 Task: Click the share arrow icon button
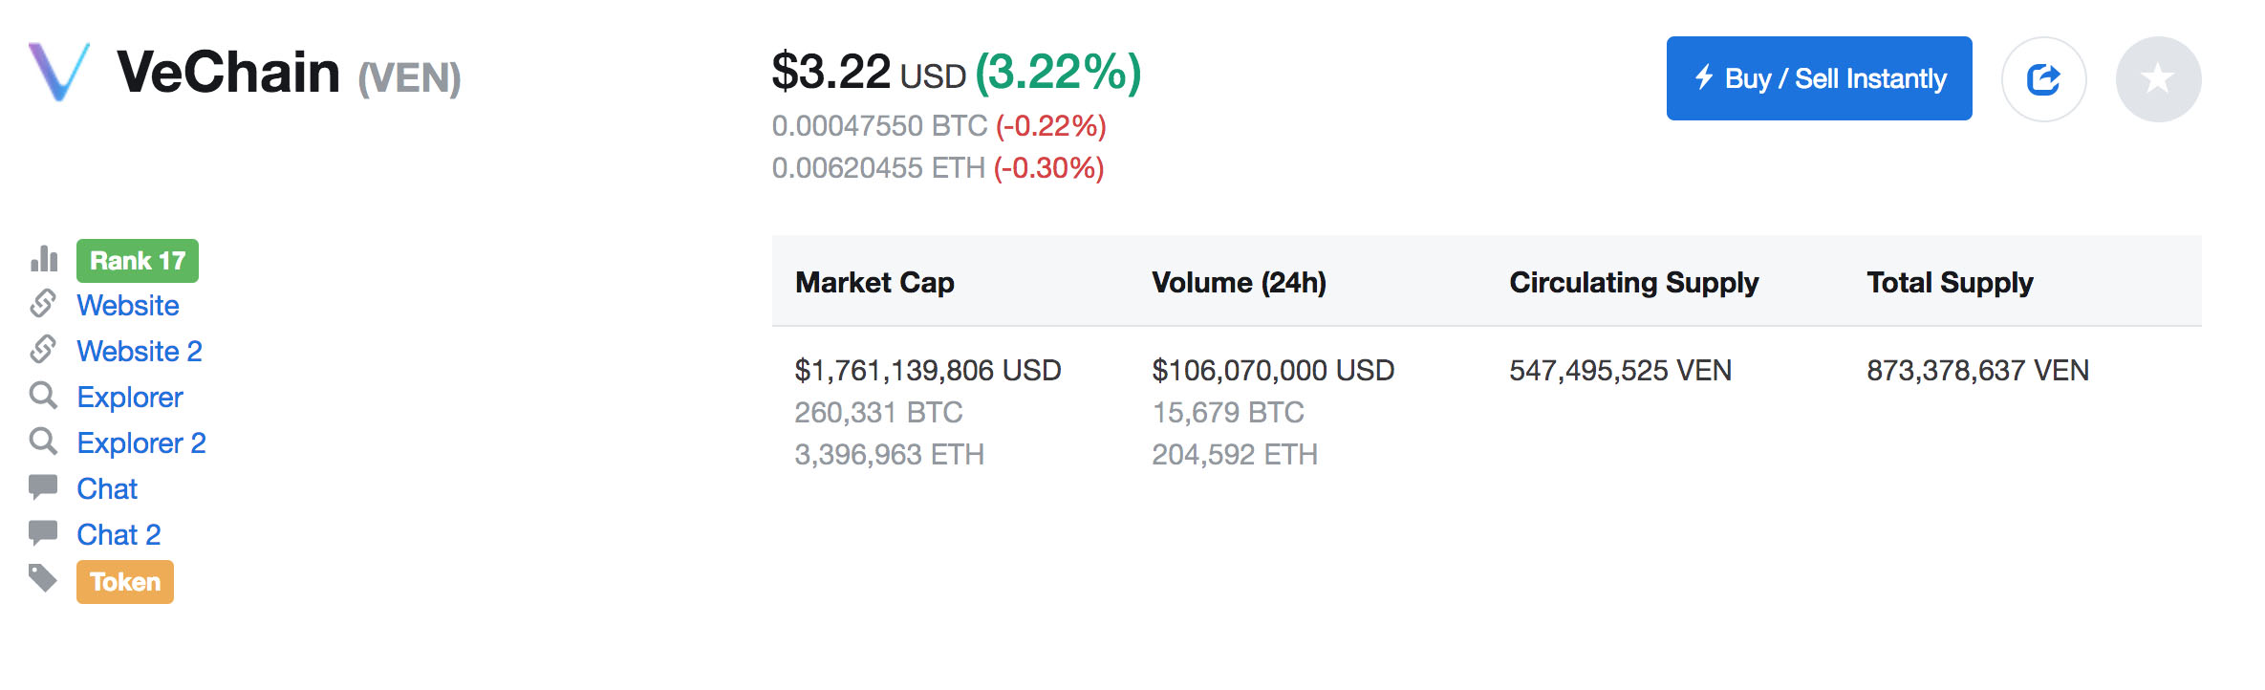(2043, 79)
